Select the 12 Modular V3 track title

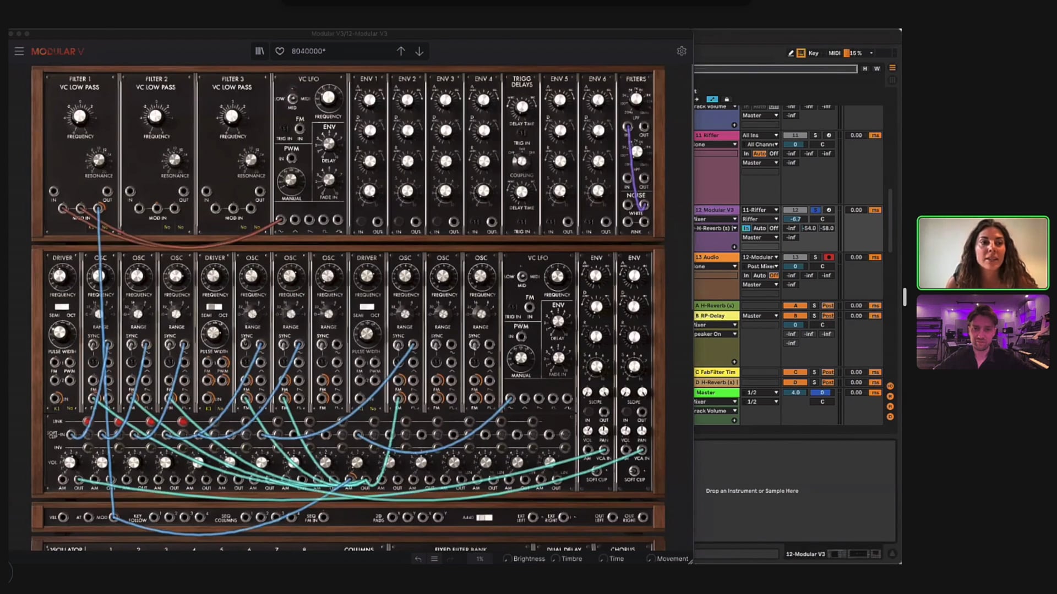point(716,210)
